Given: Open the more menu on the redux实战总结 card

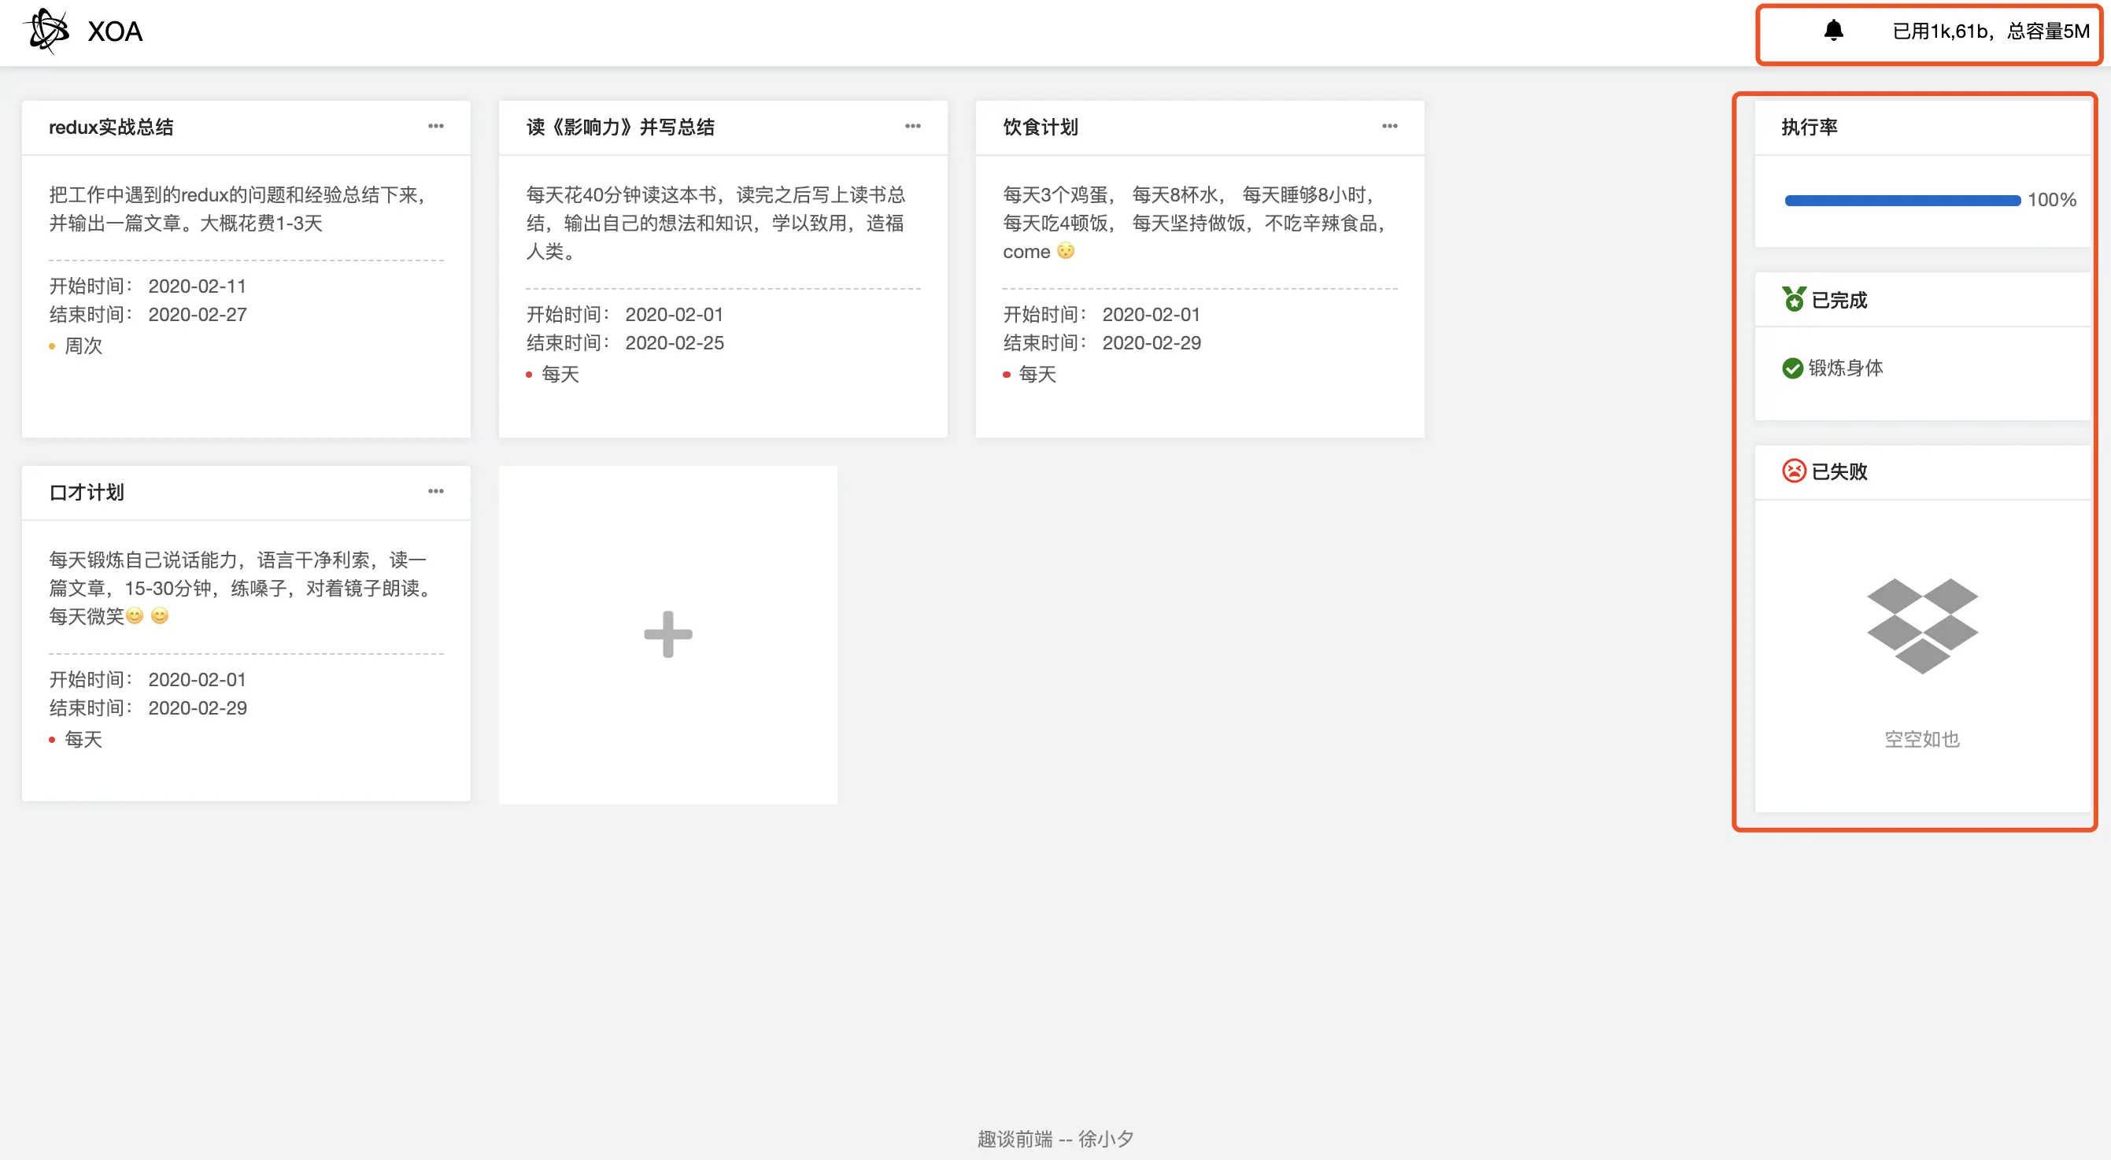Looking at the screenshot, I should point(436,126).
